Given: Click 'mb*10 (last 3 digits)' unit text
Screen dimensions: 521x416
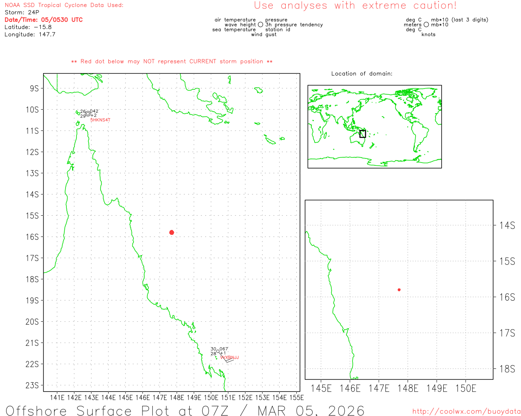Looking at the screenshot, I should 460,20.
